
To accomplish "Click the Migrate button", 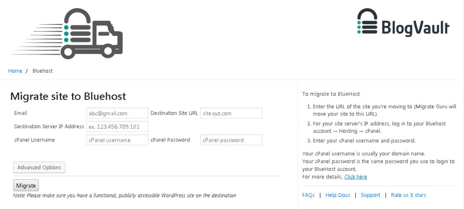I will point(26,186).
